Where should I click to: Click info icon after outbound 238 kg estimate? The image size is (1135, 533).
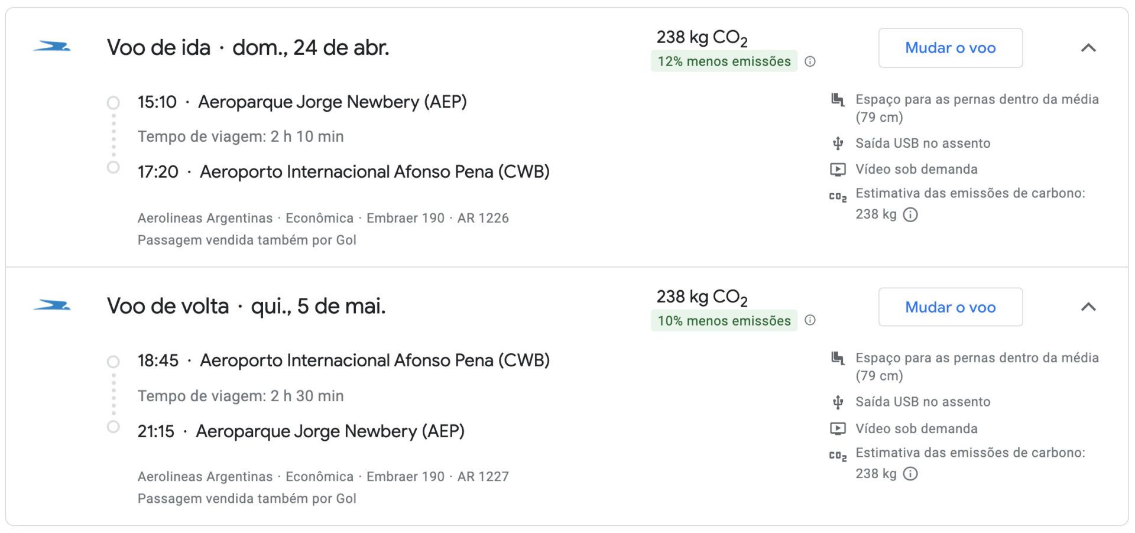911,214
